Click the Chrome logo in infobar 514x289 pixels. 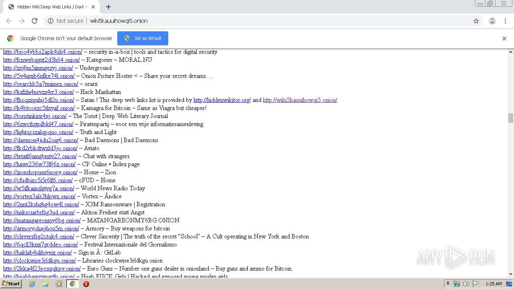click(x=10, y=39)
